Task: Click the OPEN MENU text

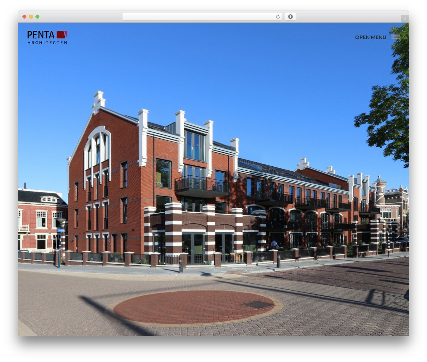Action: coord(371,37)
